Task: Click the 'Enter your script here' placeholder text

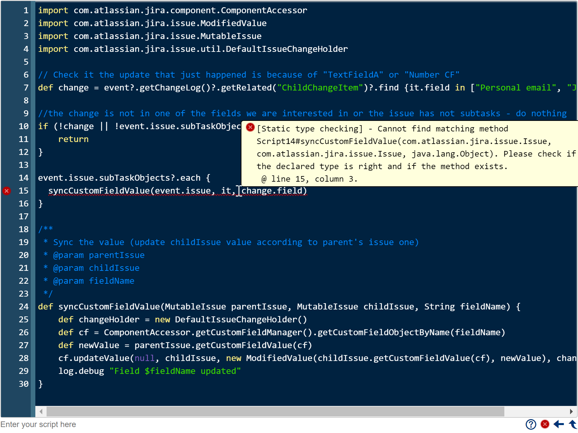Action: pyautogui.click(x=38, y=424)
